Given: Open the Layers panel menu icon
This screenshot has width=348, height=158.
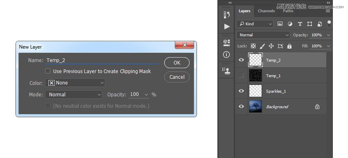Looking at the screenshot, I should tap(328, 11).
